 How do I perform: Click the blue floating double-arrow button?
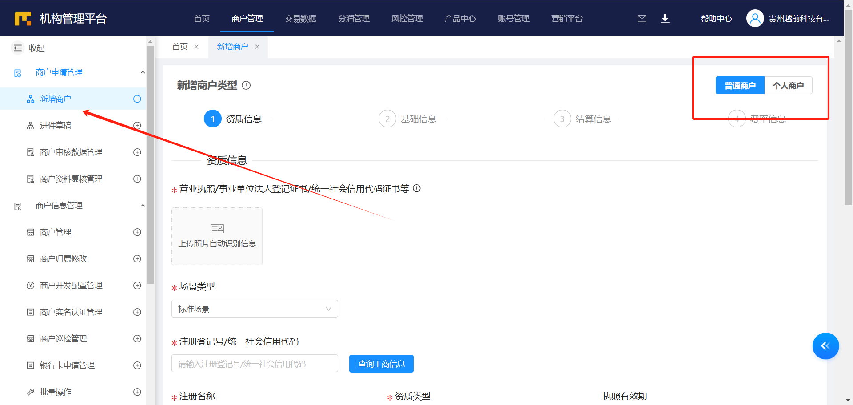(825, 346)
